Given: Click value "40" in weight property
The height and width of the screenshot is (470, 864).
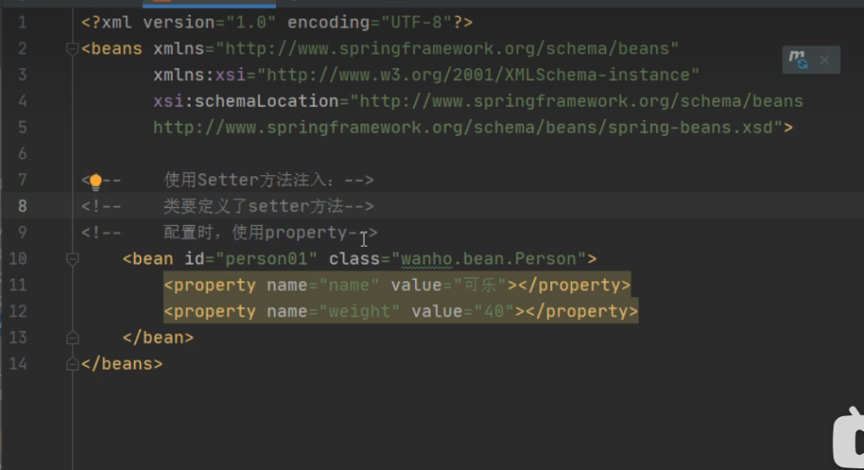Looking at the screenshot, I should tap(494, 312).
